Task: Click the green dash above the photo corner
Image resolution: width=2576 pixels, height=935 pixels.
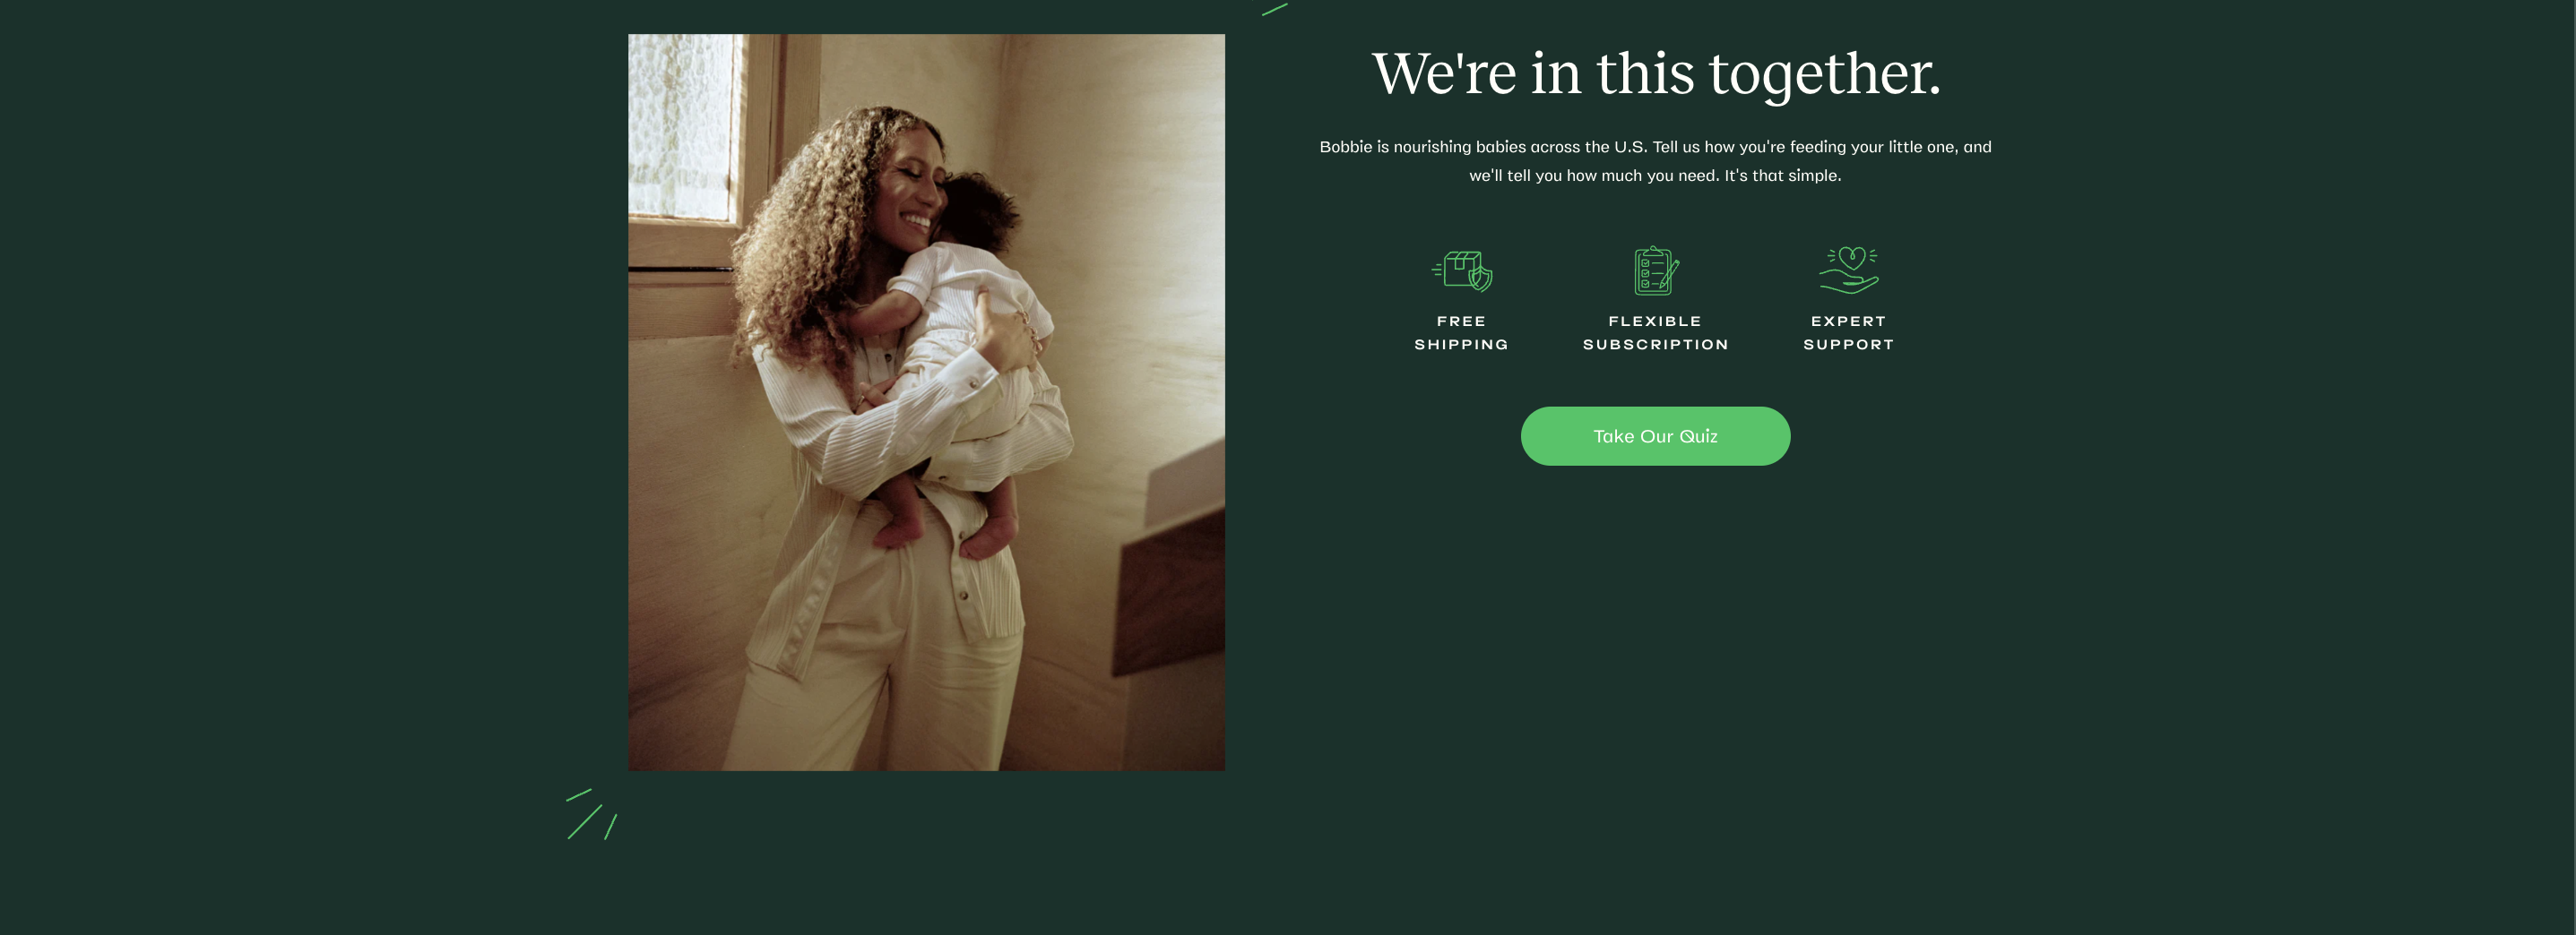Action: (x=1274, y=9)
